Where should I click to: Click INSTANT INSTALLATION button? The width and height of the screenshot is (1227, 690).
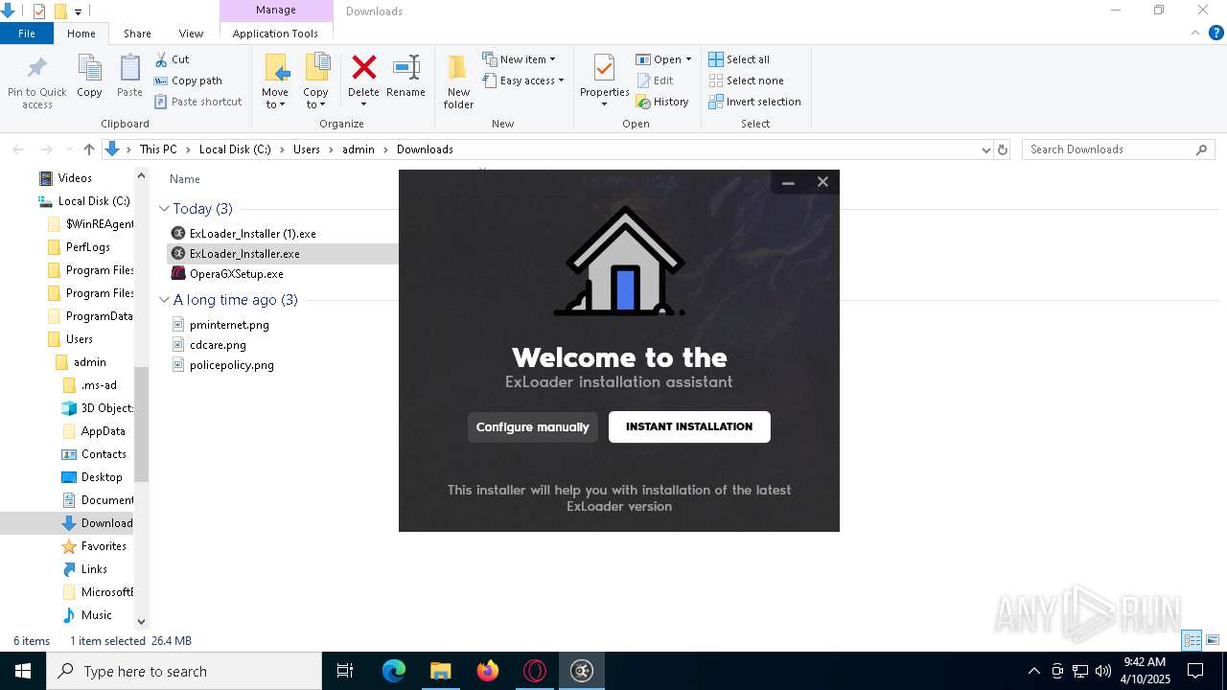pyautogui.click(x=689, y=427)
